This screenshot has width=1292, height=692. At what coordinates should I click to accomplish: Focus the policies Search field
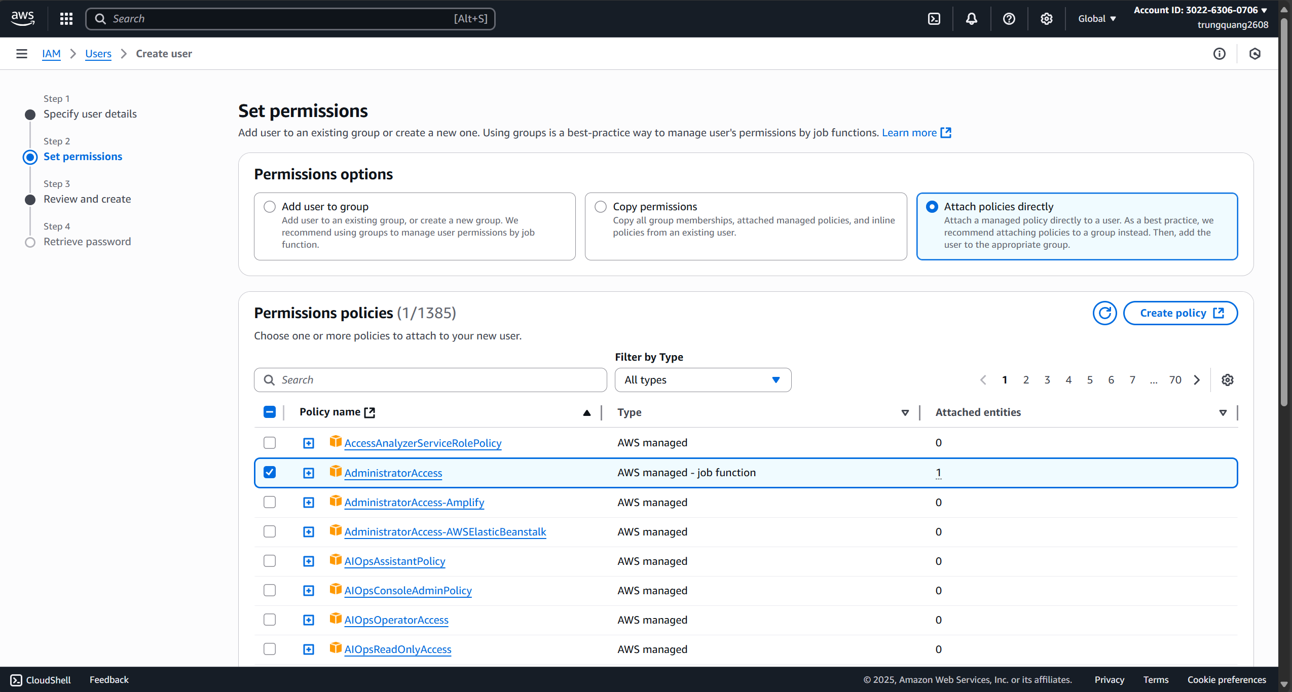pyautogui.click(x=430, y=380)
